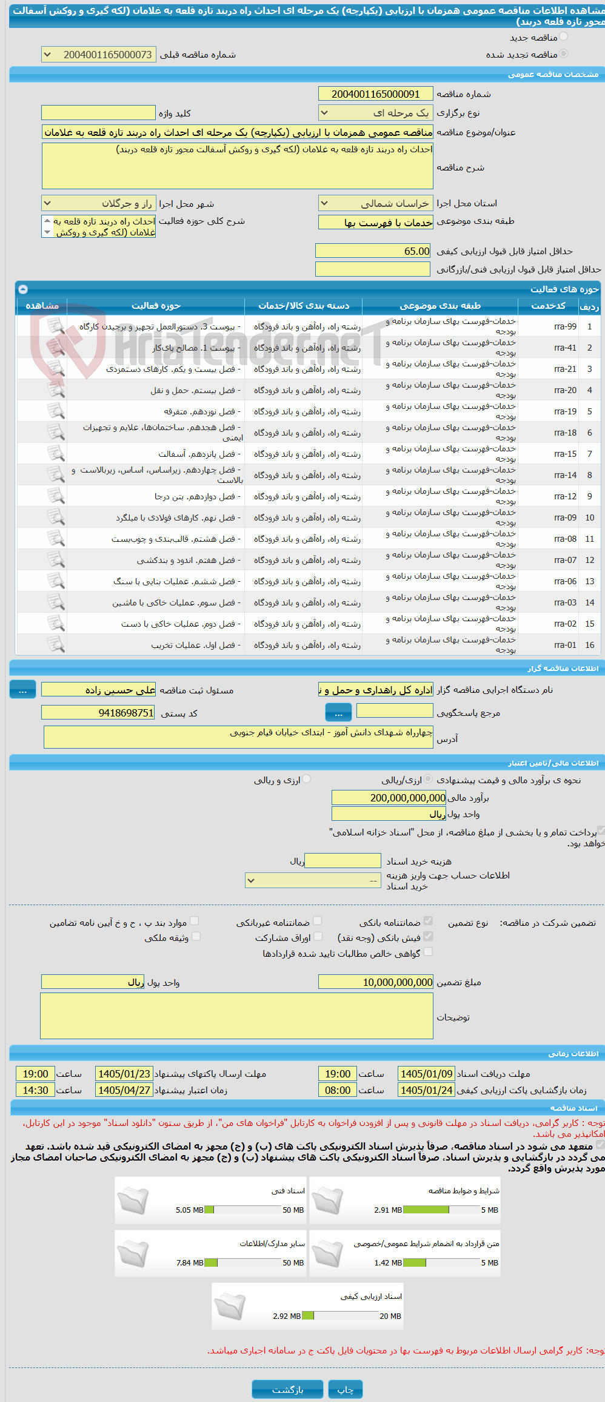
Task: Open view icon for row rra-14
Action: coord(56,475)
